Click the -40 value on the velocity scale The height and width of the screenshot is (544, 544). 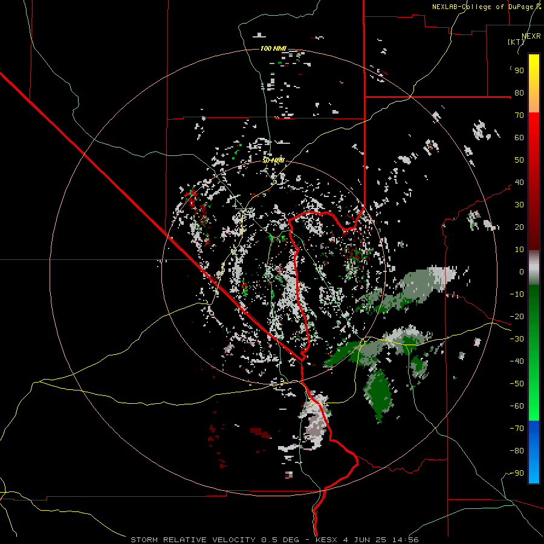pos(517,361)
